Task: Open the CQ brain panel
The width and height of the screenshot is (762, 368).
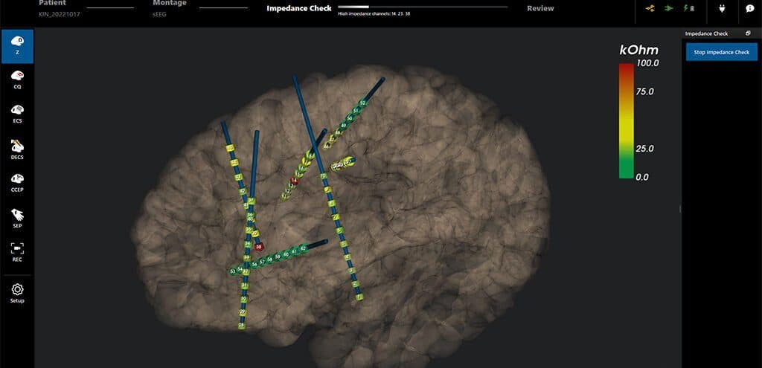Action: [x=18, y=80]
